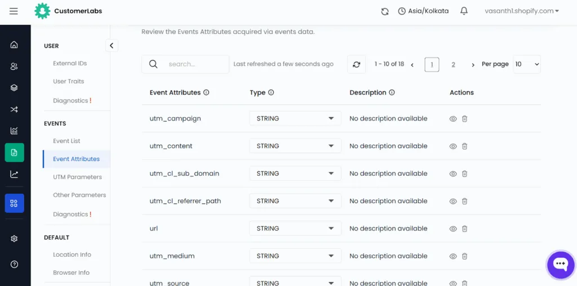Open Type dropdown for url
The image size is (577, 286).
click(x=295, y=228)
